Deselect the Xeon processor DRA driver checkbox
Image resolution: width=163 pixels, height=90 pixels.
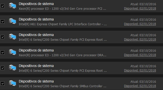coord(3,52)
